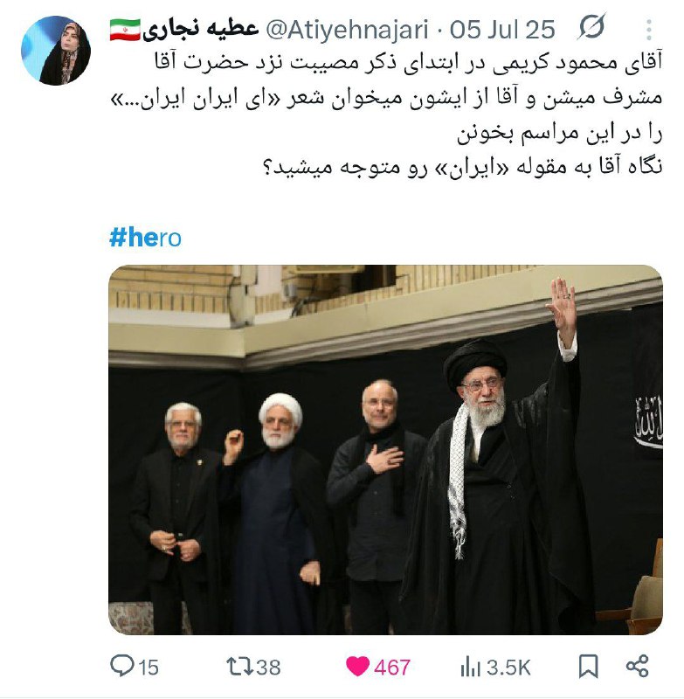Click the like count 467
Image resolution: width=684 pixels, height=699 pixels.
[392, 668]
